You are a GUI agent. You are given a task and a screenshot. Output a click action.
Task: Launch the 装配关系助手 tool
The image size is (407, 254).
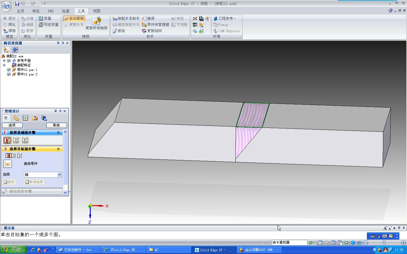point(126,18)
